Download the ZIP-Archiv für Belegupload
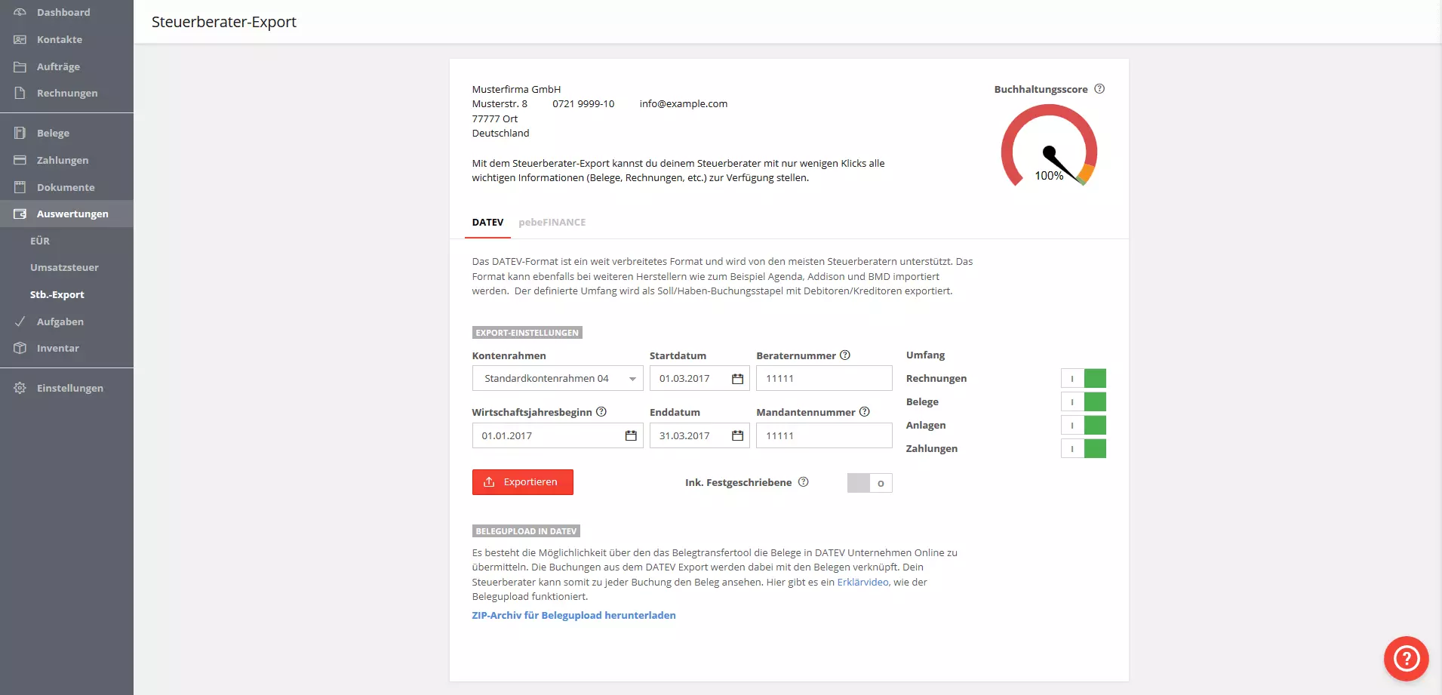The height and width of the screenshot is (695, 1442). tap(573, 615)
